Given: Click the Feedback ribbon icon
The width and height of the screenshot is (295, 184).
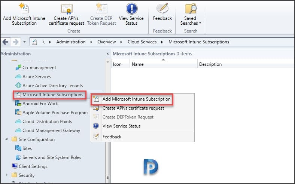Looking at the screenshot, I should (162, 9).
